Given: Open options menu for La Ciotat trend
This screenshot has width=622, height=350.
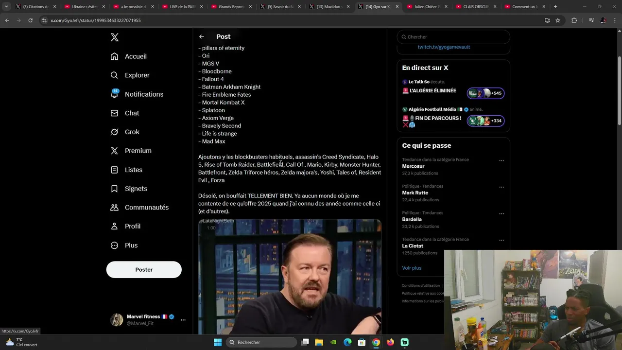Looking at the screenshot, I should click(x=501, y=240).
